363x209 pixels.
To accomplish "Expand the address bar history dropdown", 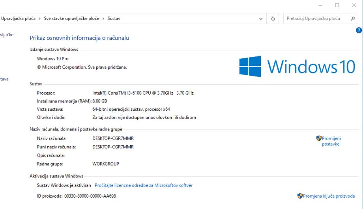I will coord(261,19).
